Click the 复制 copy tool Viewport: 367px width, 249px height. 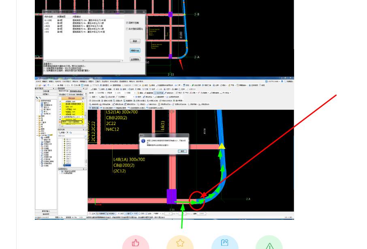(x=101, y=89)
